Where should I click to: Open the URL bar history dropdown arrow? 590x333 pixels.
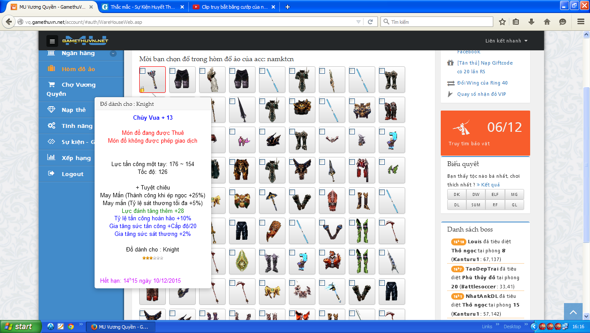(358, 22)
